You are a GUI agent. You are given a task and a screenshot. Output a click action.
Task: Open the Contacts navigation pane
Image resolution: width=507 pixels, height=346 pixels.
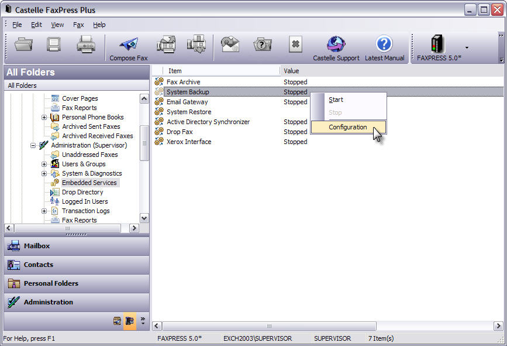76,265
